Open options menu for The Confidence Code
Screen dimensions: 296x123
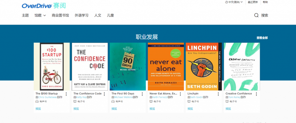click(x=104, y=94)
